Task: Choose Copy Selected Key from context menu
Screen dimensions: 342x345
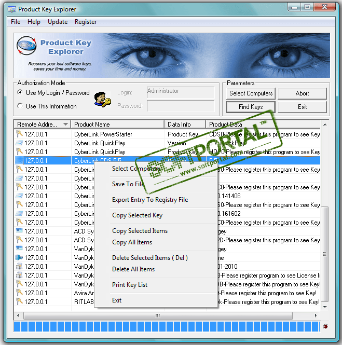Action: pyautogui.click(x=156, y=215)
